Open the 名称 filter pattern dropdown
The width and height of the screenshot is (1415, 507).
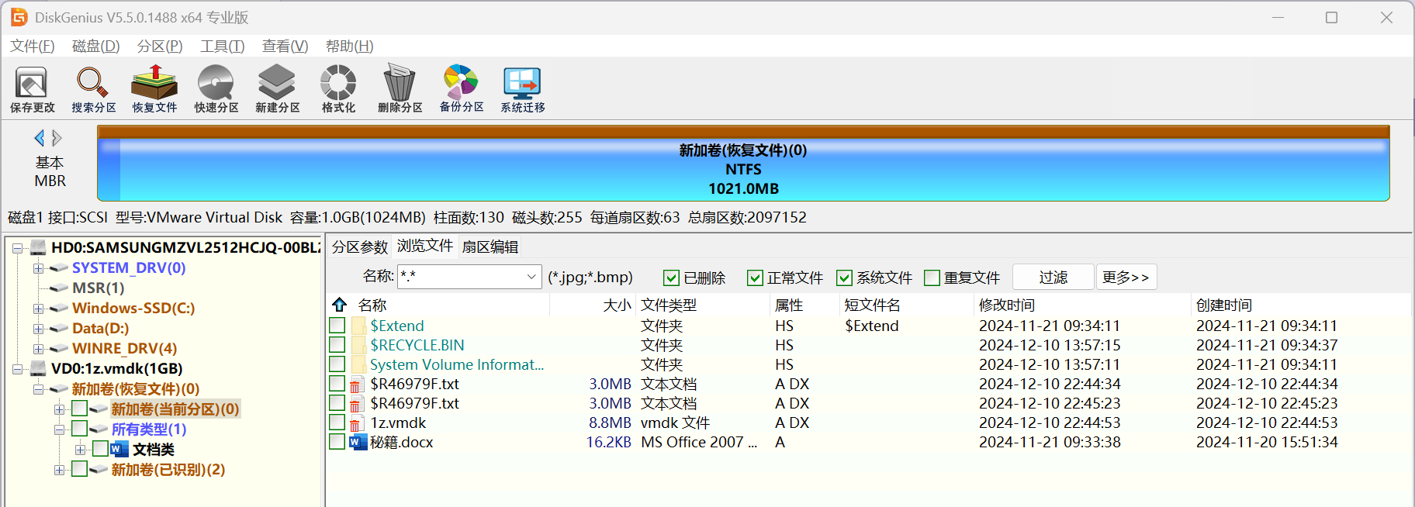point(531,277)
